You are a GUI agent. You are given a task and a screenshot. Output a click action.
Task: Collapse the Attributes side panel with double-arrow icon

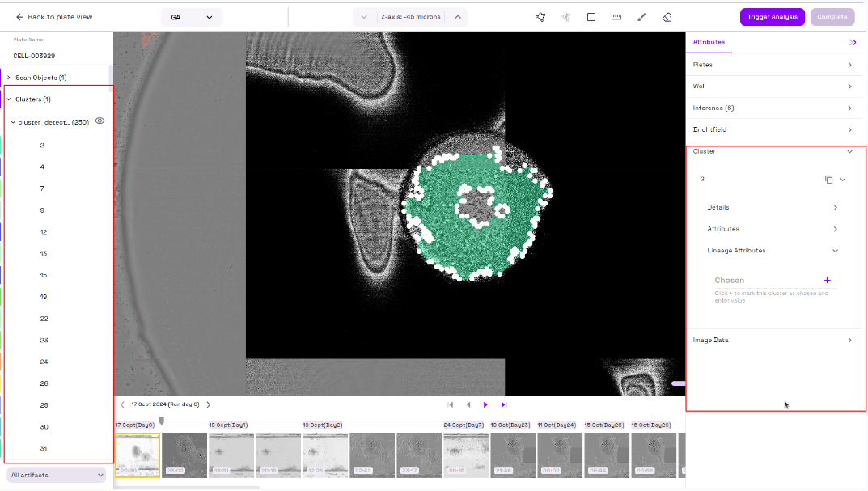pos(853,42)
